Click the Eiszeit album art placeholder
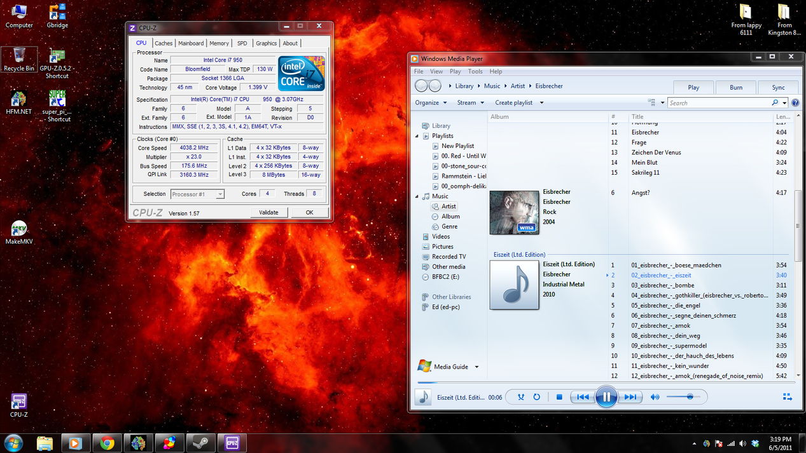 tap(514, 285)
